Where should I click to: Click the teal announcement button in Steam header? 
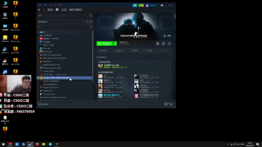coord(135,5)
